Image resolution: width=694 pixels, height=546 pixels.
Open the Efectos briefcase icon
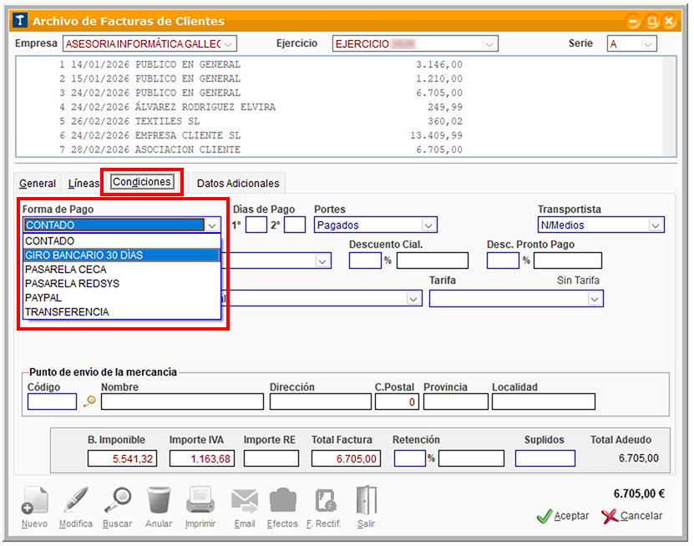point(282,501)
